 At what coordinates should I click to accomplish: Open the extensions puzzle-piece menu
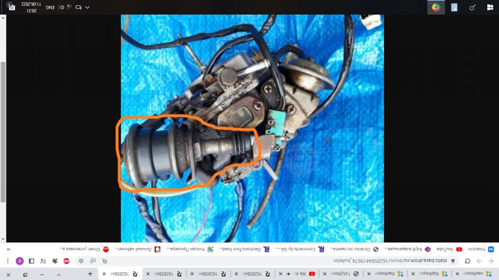(x=54, y=261)
